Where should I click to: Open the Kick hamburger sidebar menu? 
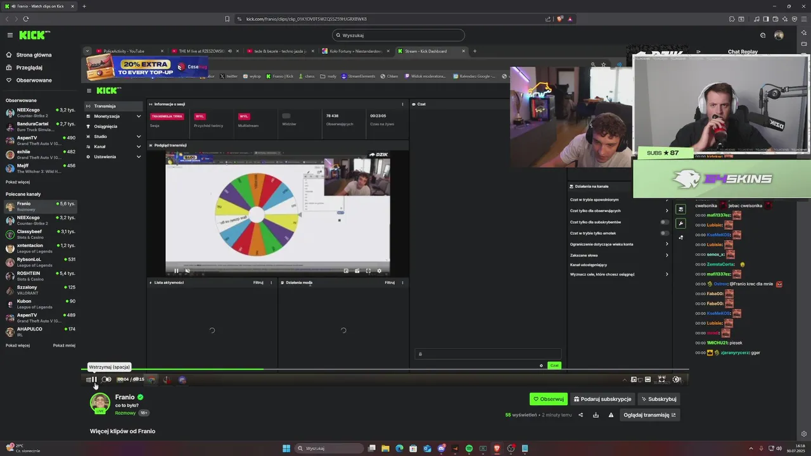coord(10,35)
